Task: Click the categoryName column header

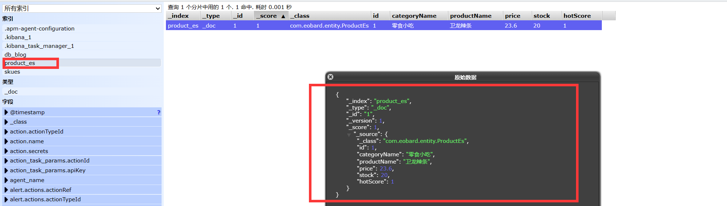Action: pyautogui.click(x=414, y=16)
